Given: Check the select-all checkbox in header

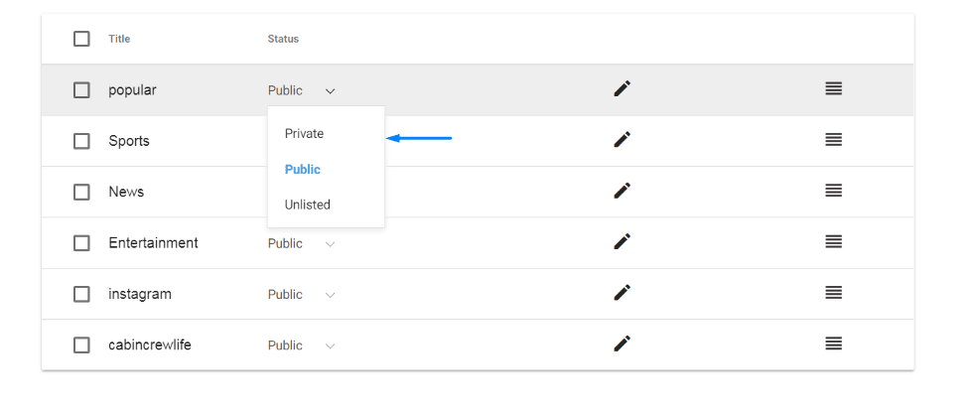Looking at the screenshot, I should point(81,39).
